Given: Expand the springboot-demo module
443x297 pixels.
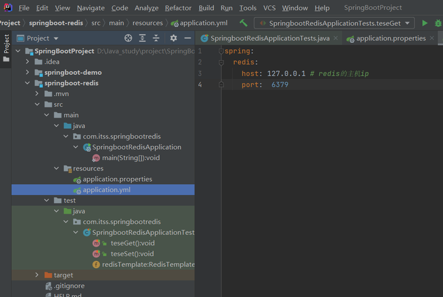Looking at the screenshot, I should (28, 72).
